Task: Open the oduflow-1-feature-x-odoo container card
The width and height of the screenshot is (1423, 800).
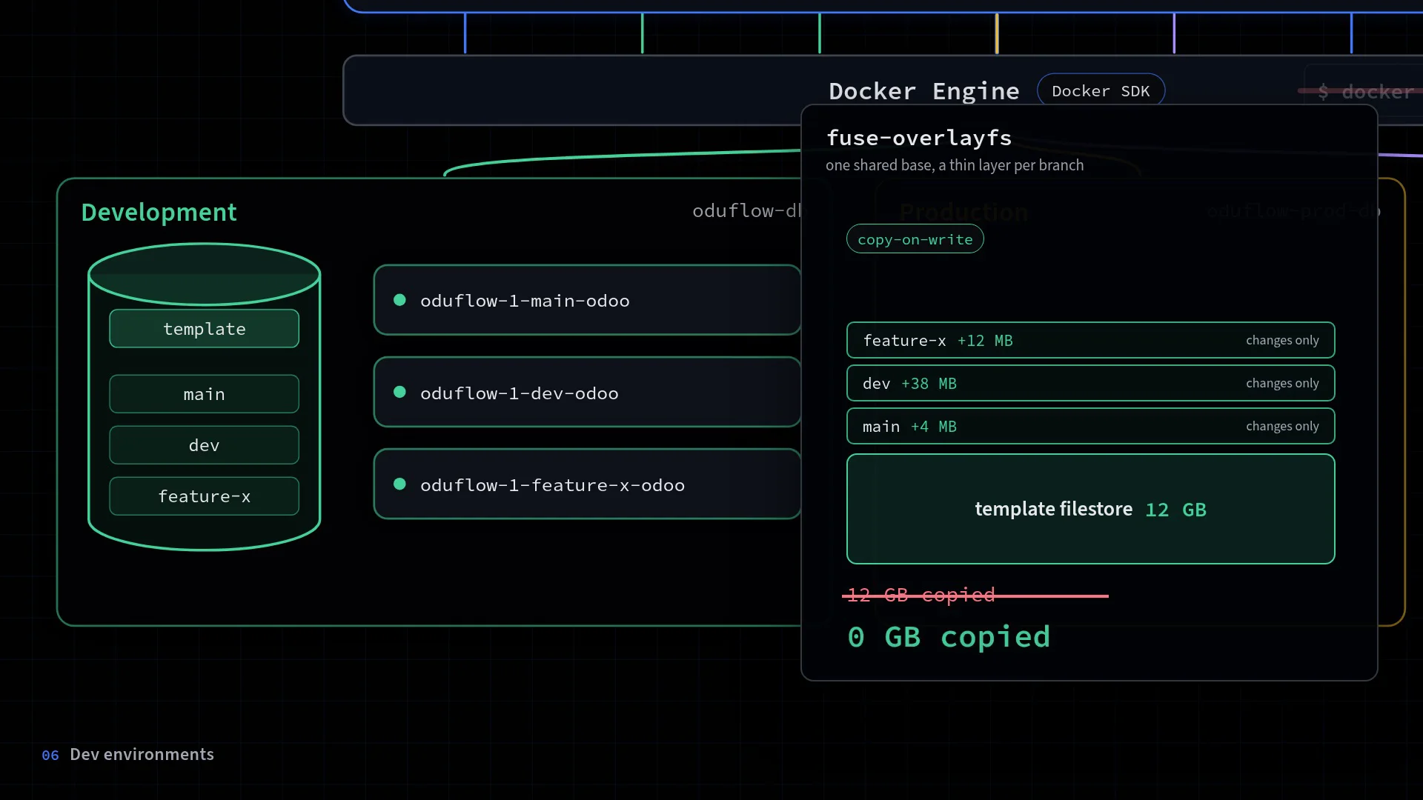Action: click(x=587, y=484)
